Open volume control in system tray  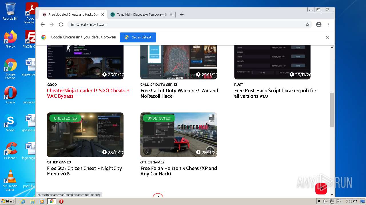point(325,201)
